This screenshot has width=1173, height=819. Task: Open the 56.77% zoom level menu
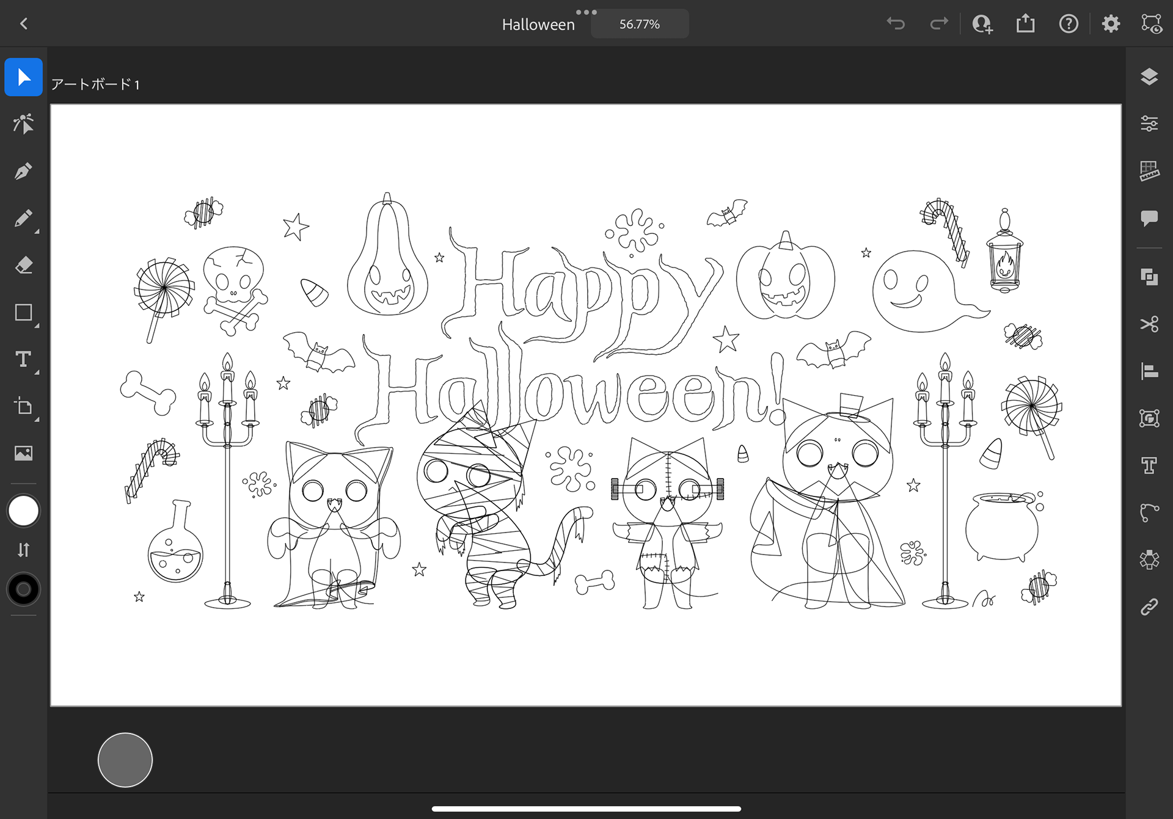coord(639,24)
